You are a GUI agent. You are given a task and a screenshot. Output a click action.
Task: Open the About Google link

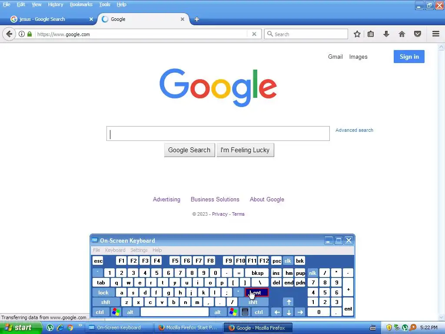267,199
